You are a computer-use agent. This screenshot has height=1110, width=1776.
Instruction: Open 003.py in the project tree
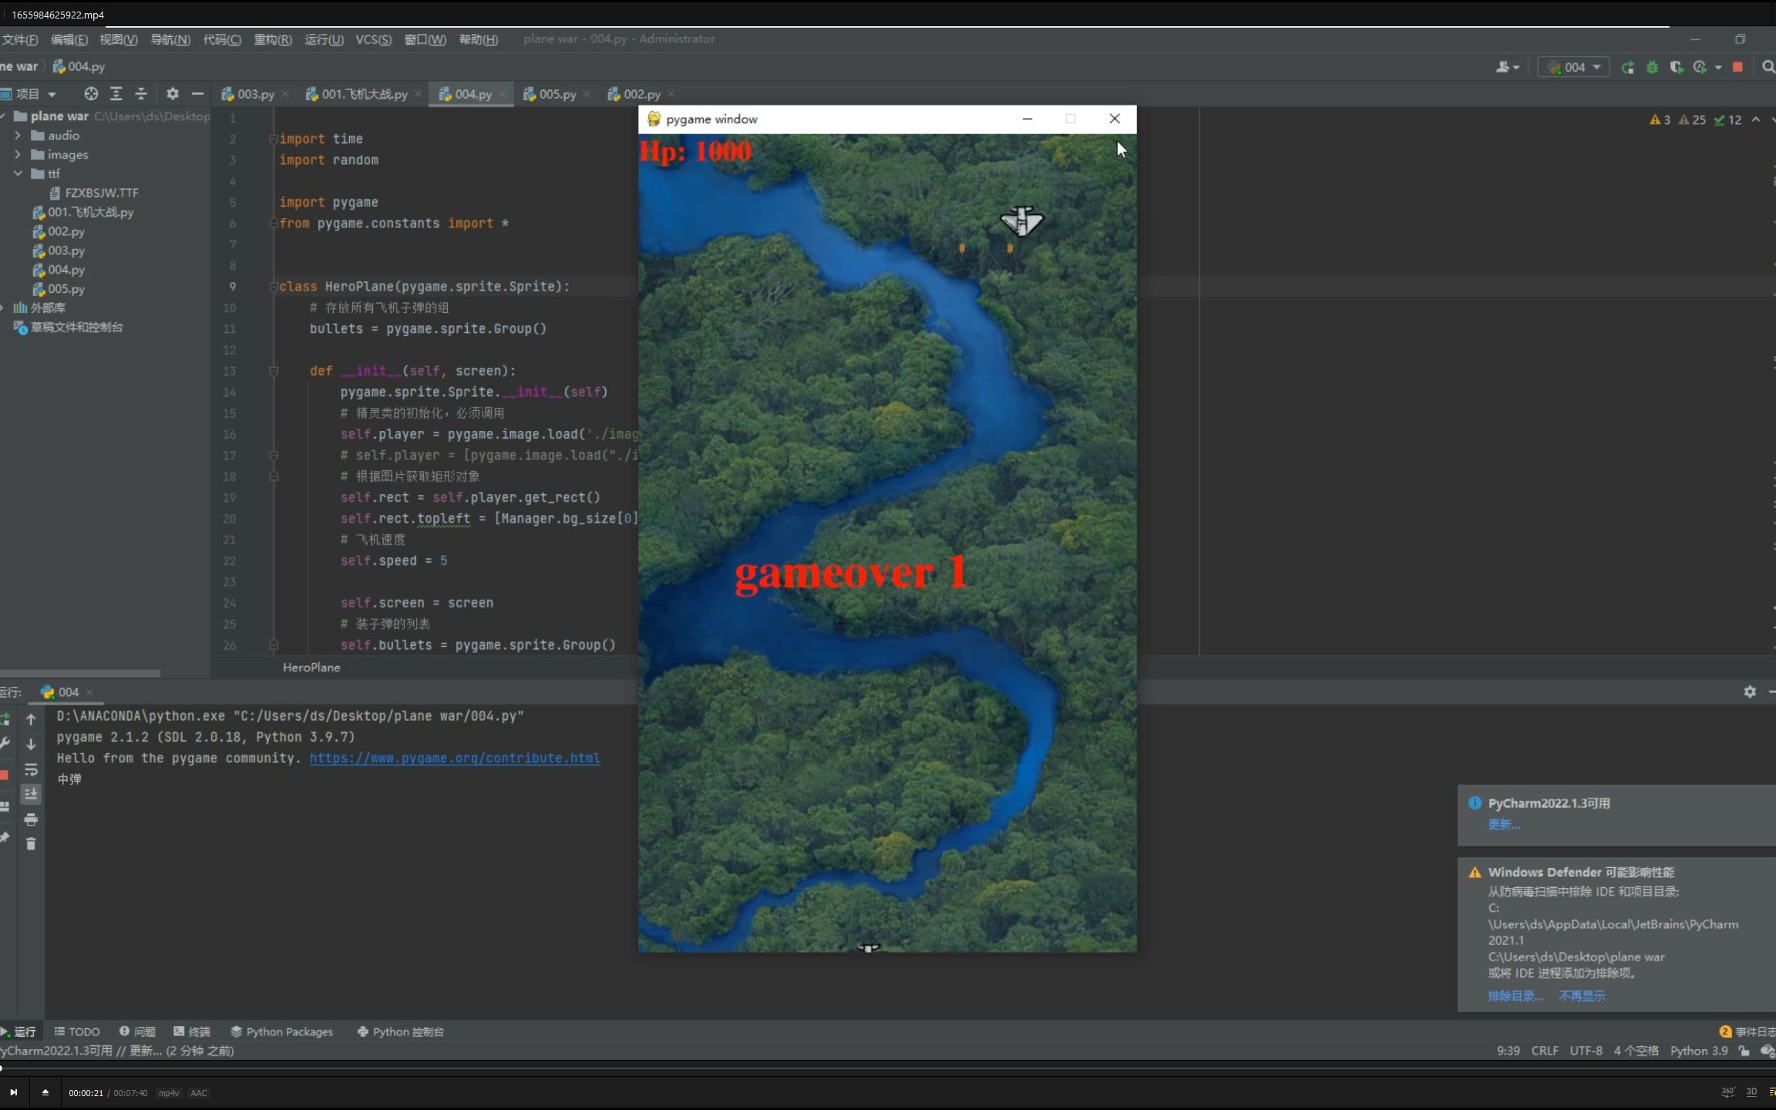pyautogui.click(x=66, y=251)
